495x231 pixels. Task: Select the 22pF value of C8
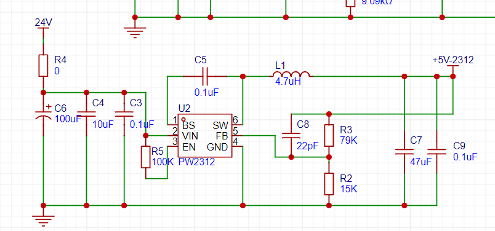307,146
